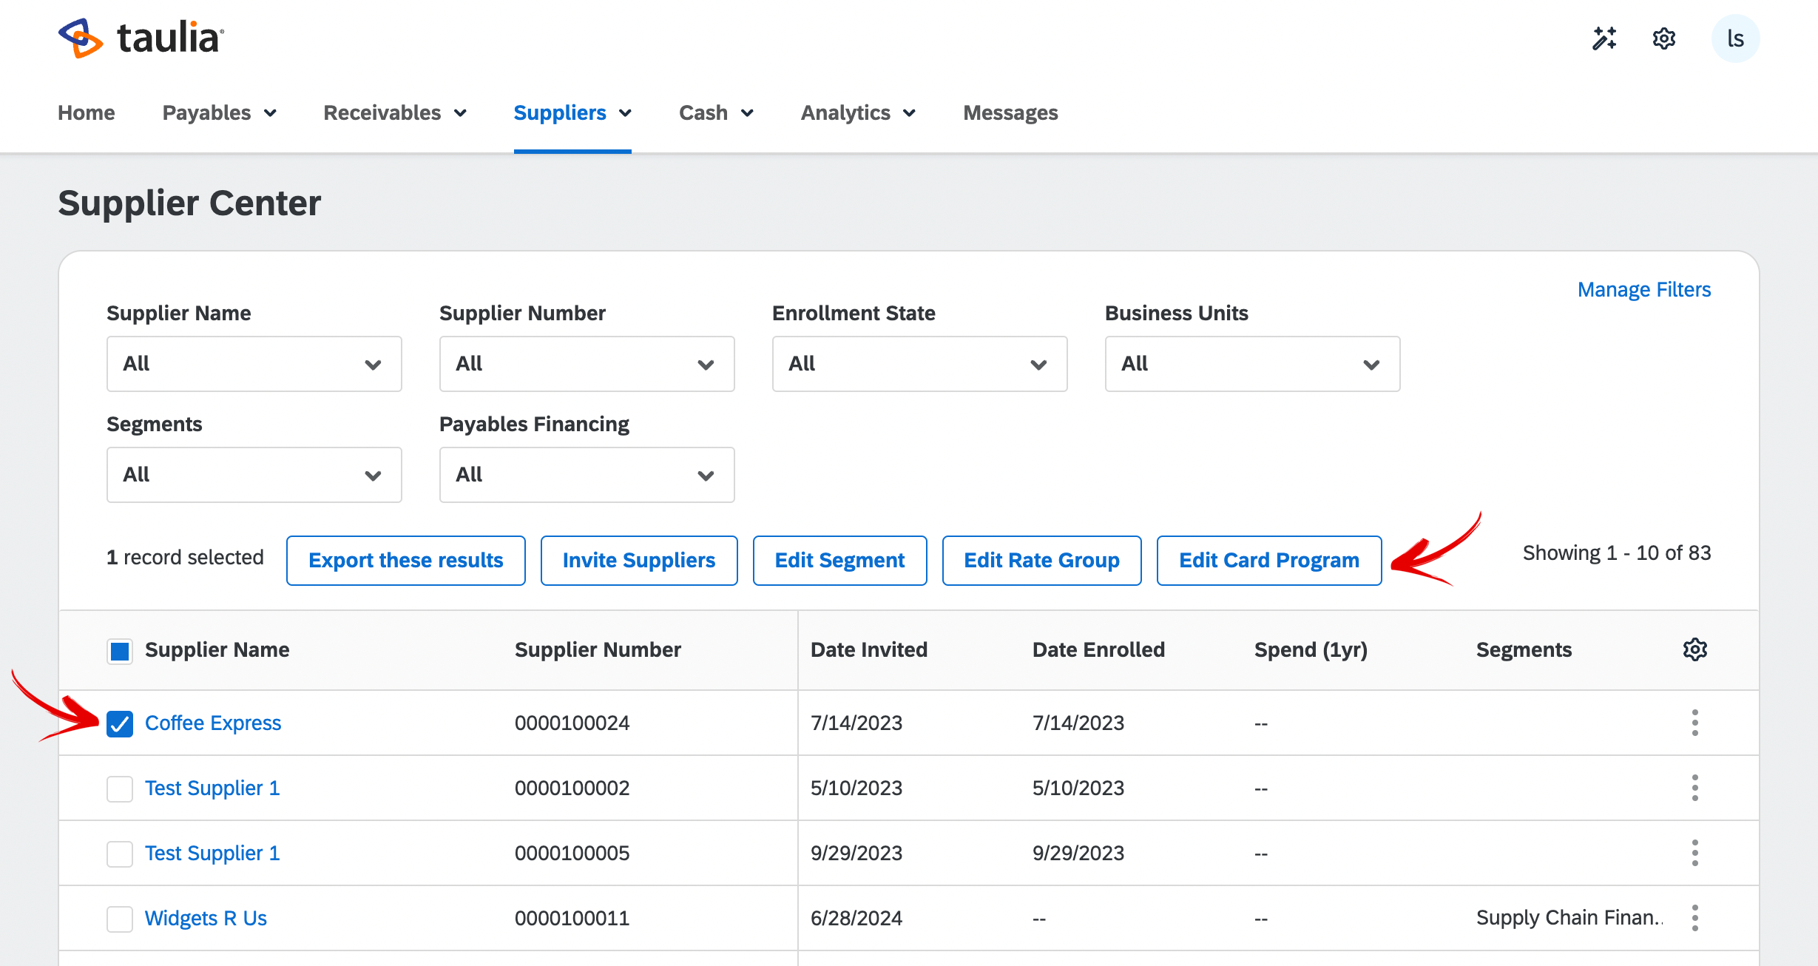Open the Supplier Name filter box
The height and width of the screenshot is (966, 1818).
[x=254, y=364]
